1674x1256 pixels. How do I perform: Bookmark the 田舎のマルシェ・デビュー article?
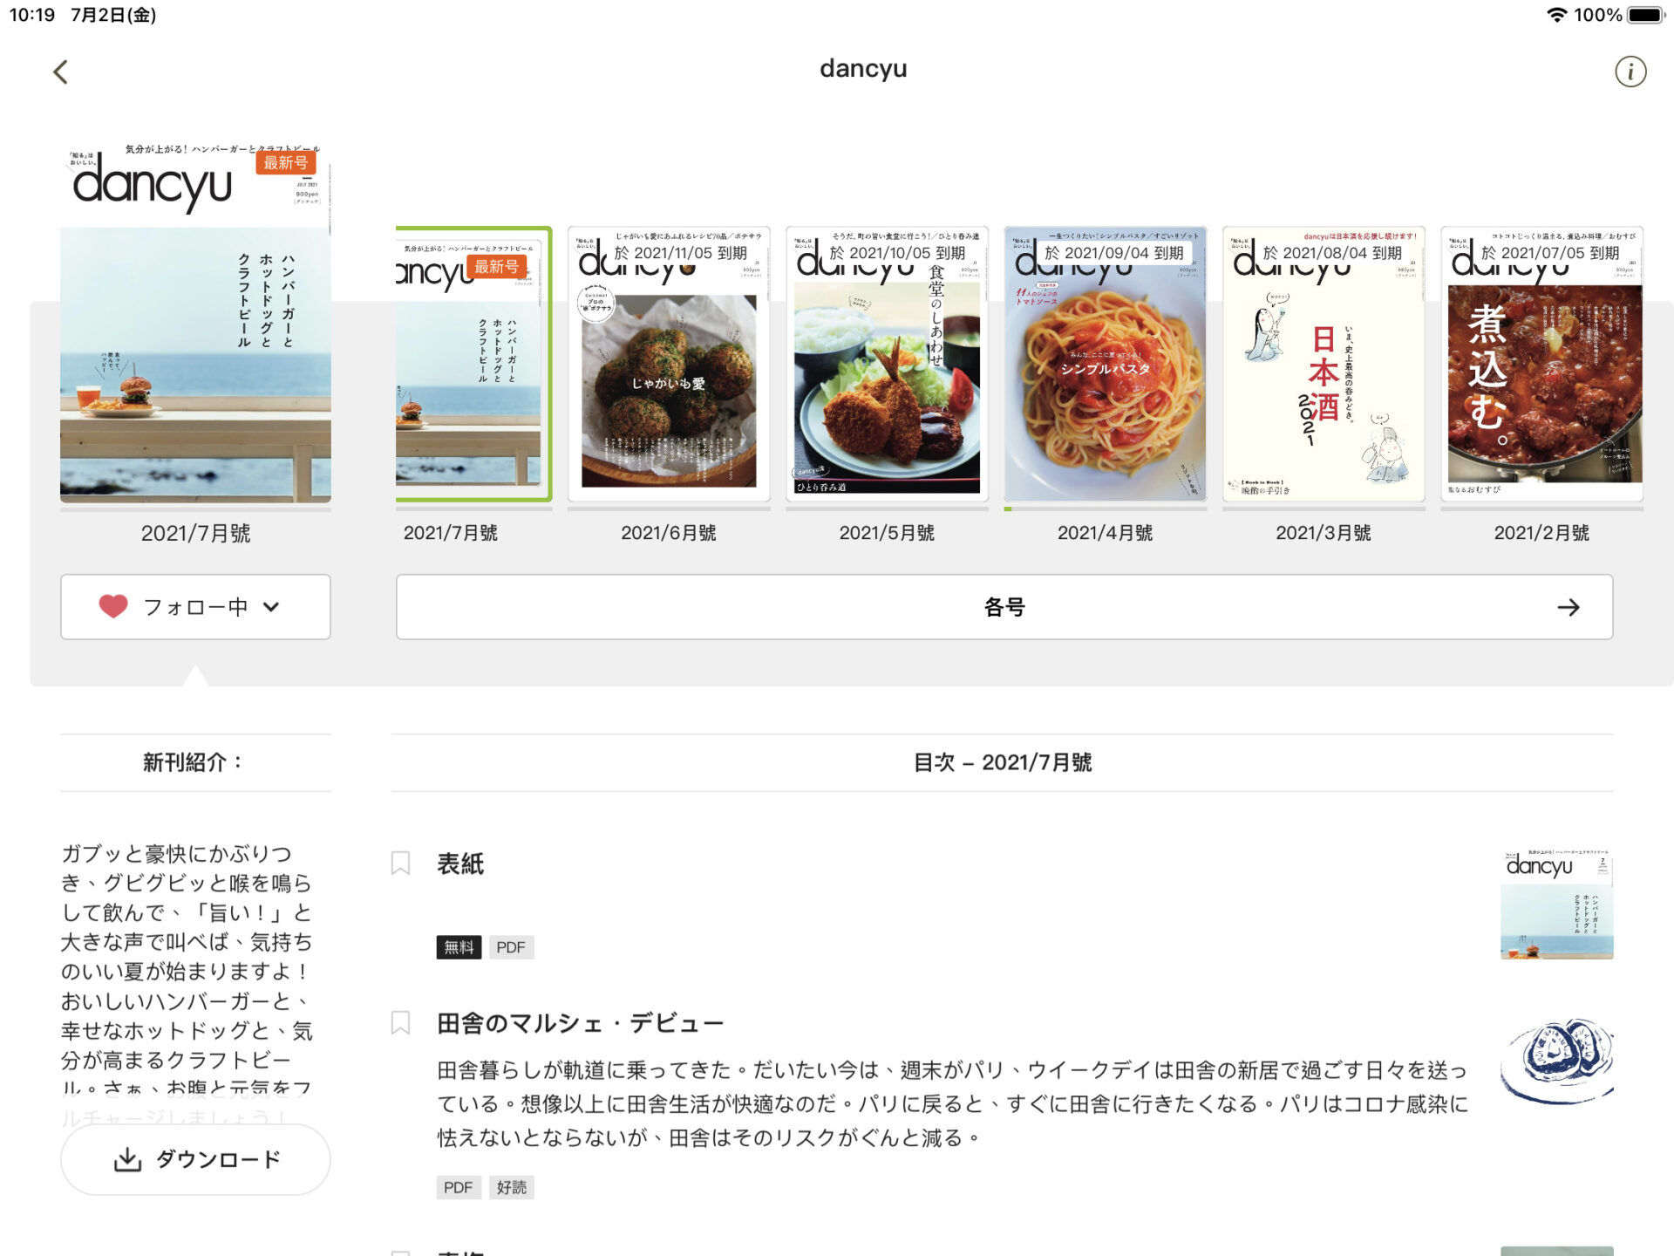(400, 1022)
